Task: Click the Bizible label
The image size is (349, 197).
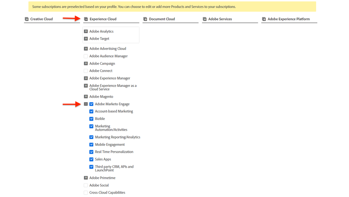Action: tap(100, 119)
